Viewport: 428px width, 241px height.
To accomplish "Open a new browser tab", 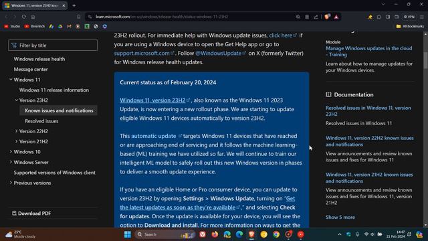I will [x=74, y=5].
